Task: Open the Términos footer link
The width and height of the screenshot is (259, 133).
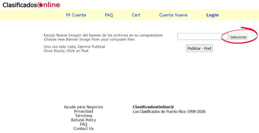Action: point(83,116)
